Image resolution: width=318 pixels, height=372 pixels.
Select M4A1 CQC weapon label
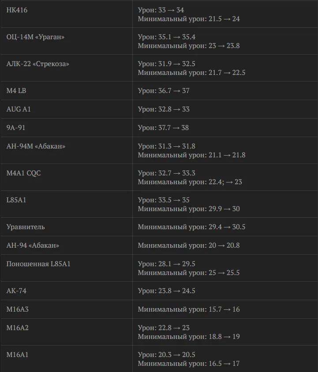(23, 173)
